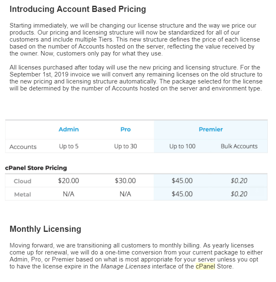The width and height of the screenshot is (276, 282).
Task: Click the italic "Manage Licenses" text
Action: pos(125,266)
